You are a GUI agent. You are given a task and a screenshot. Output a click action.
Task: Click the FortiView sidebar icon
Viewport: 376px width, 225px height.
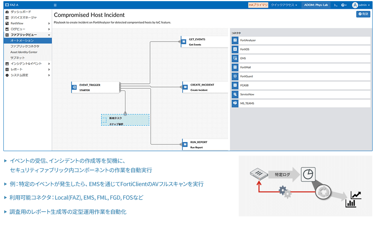click(x=7, y=23)
